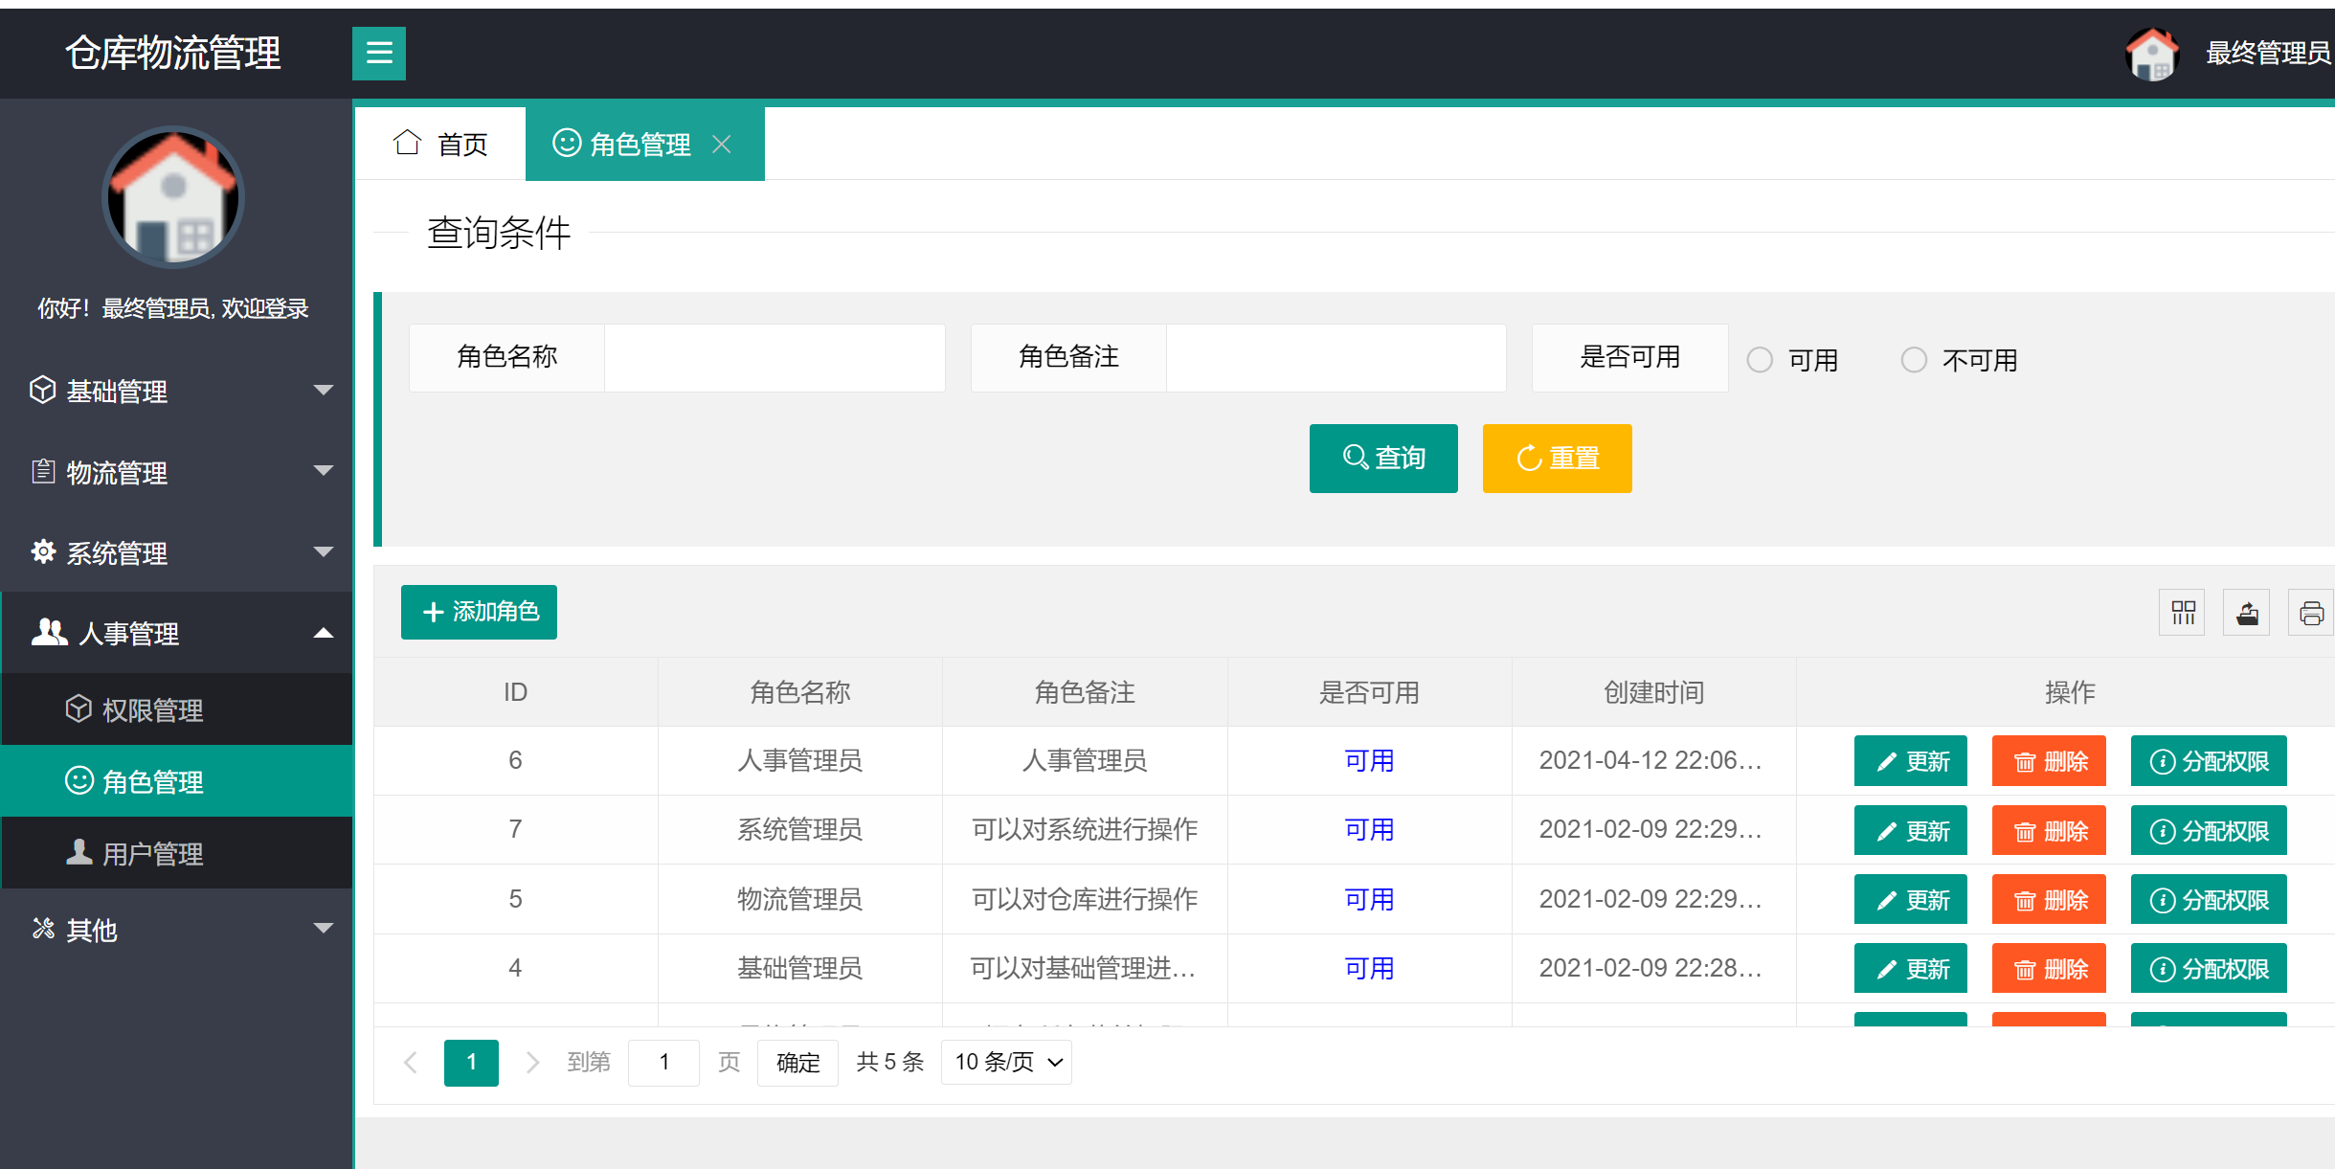The height and width of the screenshot is (1169, 2335).
Task: Click the 首页 home icon in tab
Action: (x=407, y=143)
